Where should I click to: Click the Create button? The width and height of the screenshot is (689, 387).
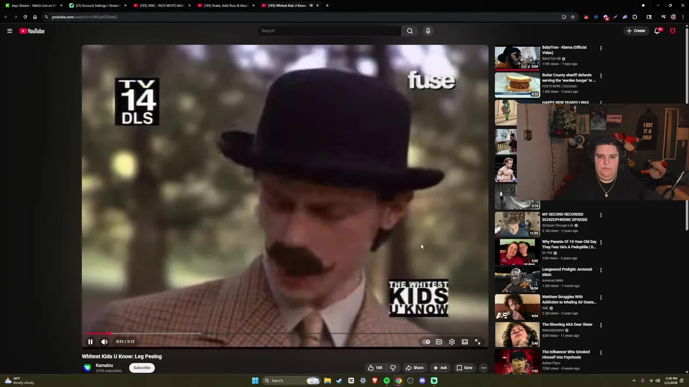point(636,31)
